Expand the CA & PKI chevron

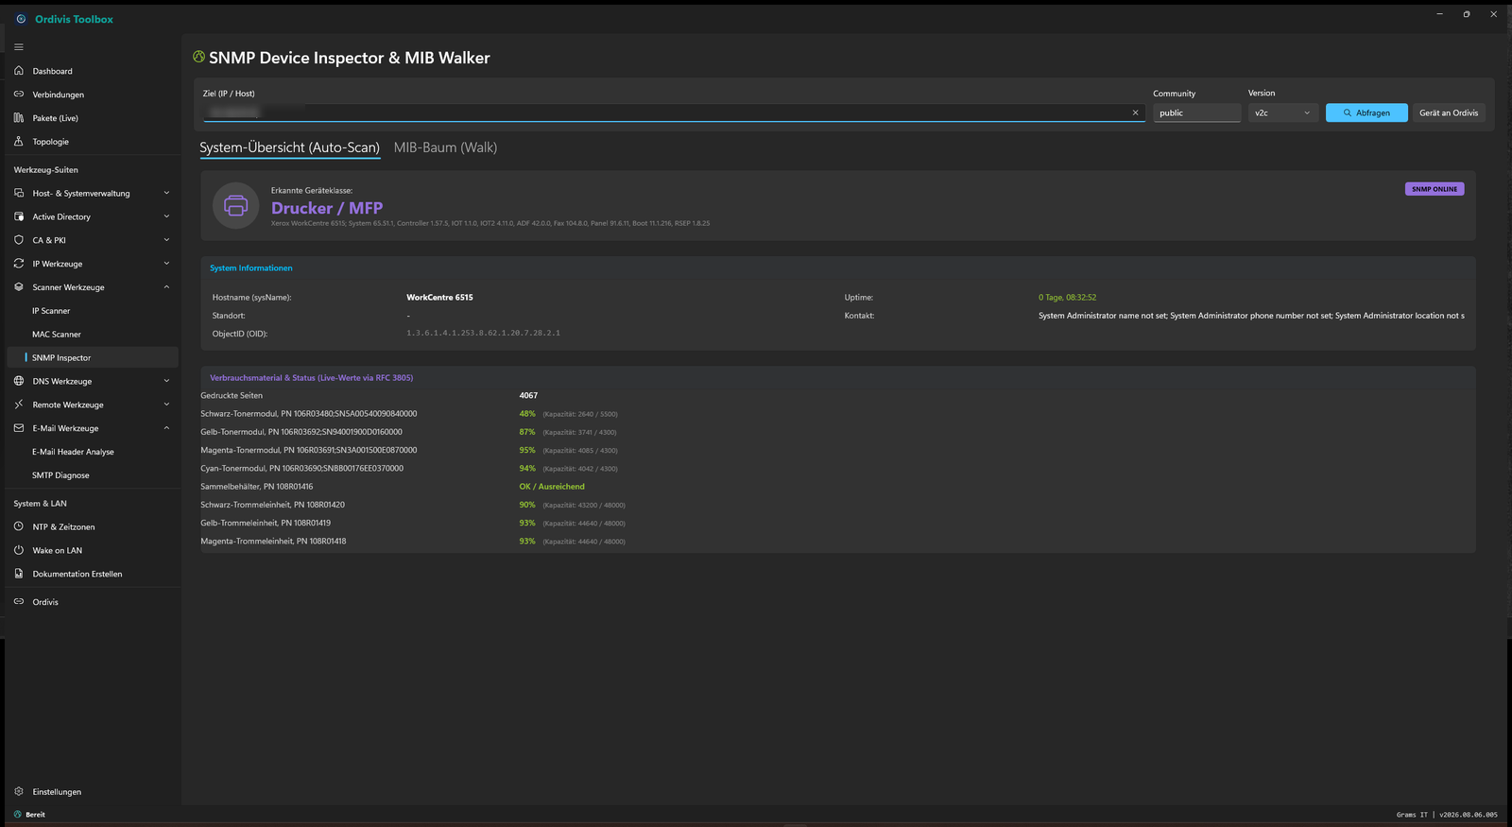(x=166, y=240)
